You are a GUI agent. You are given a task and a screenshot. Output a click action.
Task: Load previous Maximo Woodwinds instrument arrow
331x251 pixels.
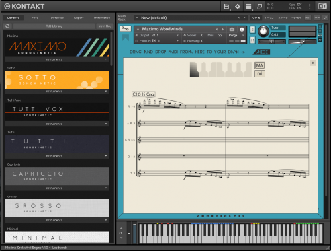(x=217, y=29)
